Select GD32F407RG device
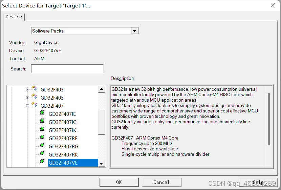The width and height of the screenshot is (281, 190). (x=63, y=146)
